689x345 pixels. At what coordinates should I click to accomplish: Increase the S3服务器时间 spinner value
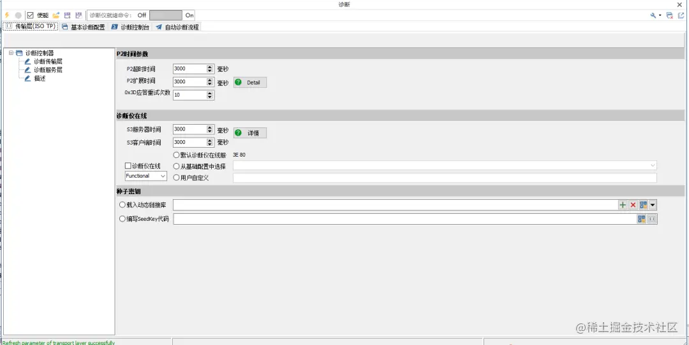210,127
